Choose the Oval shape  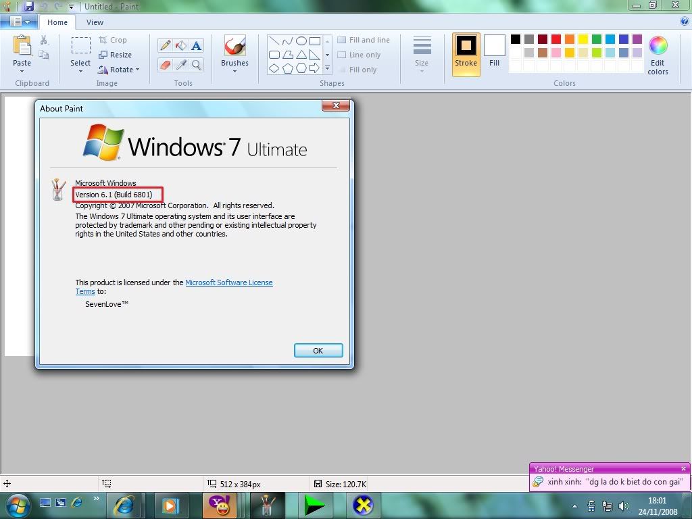click(x=301, y=41)
